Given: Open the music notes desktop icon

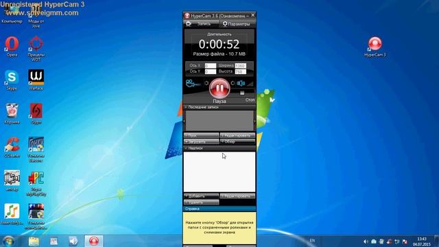Looking at the screenshot, I should tap(12, 214).
